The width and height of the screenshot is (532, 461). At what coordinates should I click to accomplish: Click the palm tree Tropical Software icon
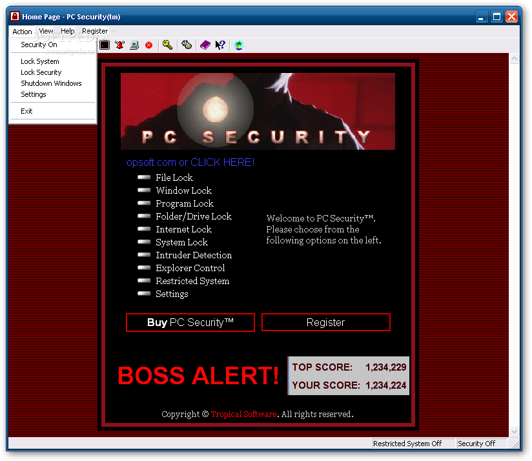(239, 45)
